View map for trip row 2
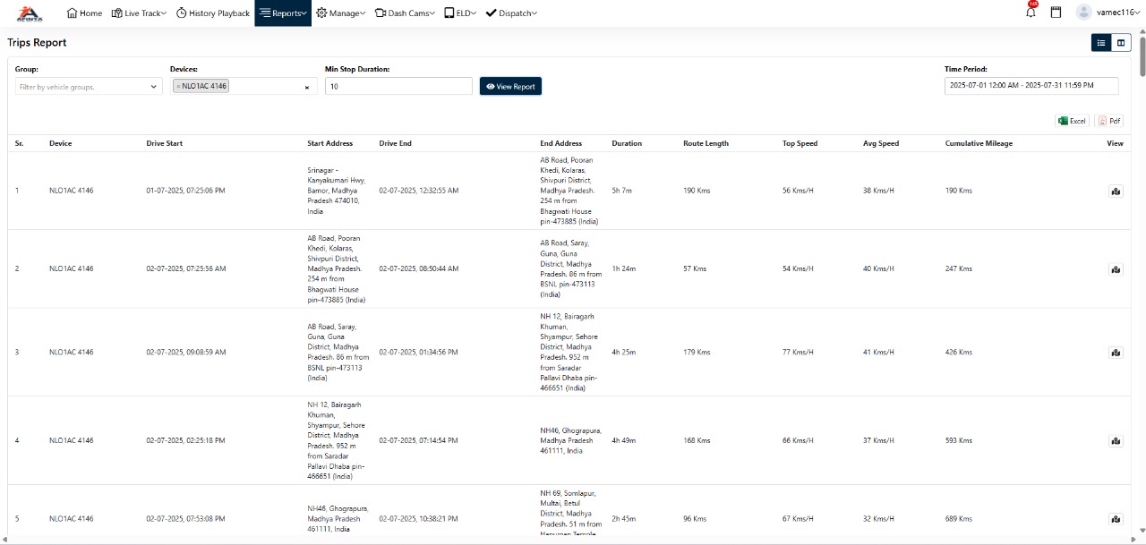This screenshot has height=545, width=1146. click(1115, 269)
